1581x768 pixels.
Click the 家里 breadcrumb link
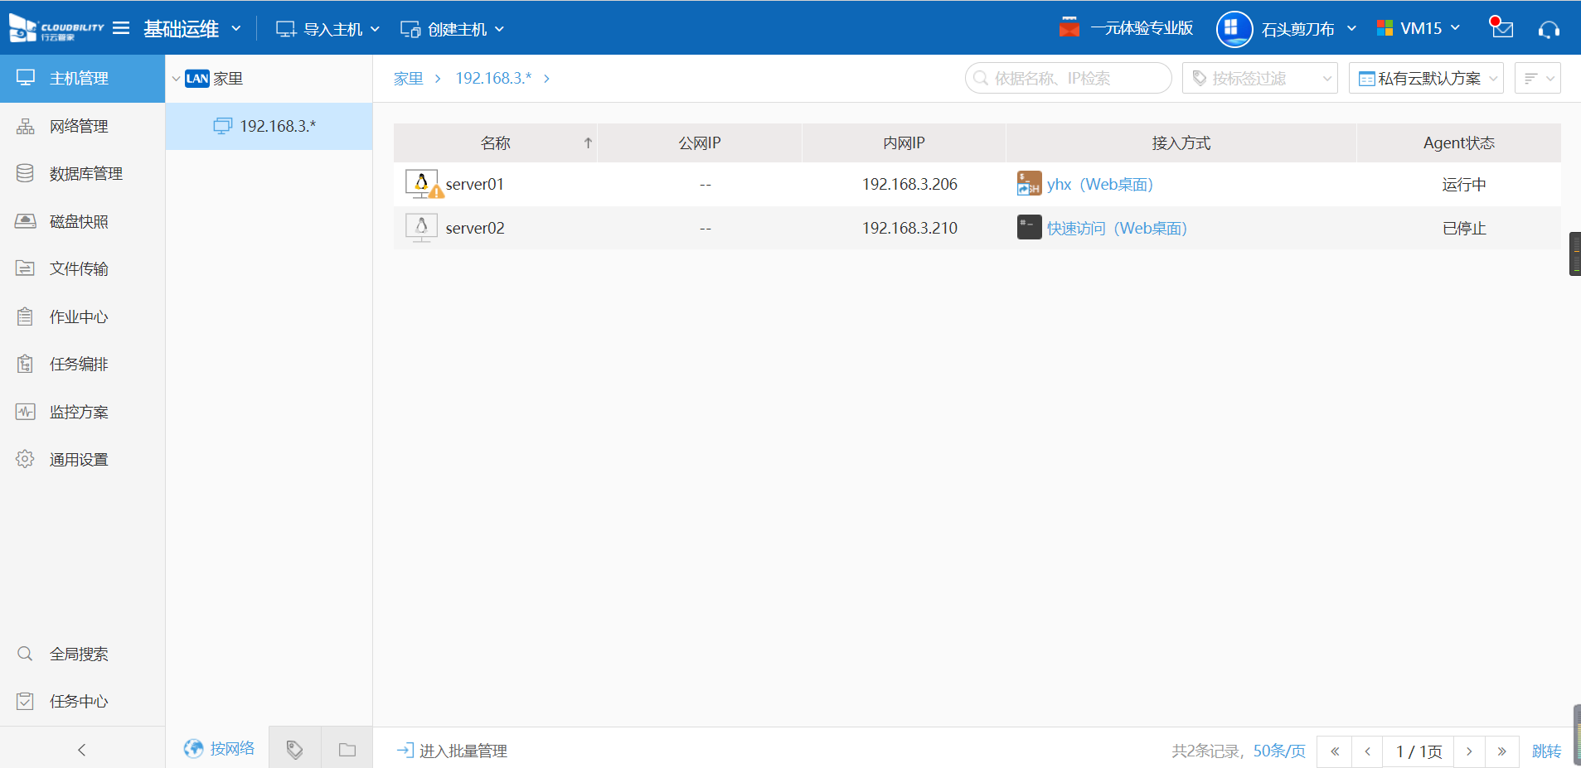[x=408, y=79]
